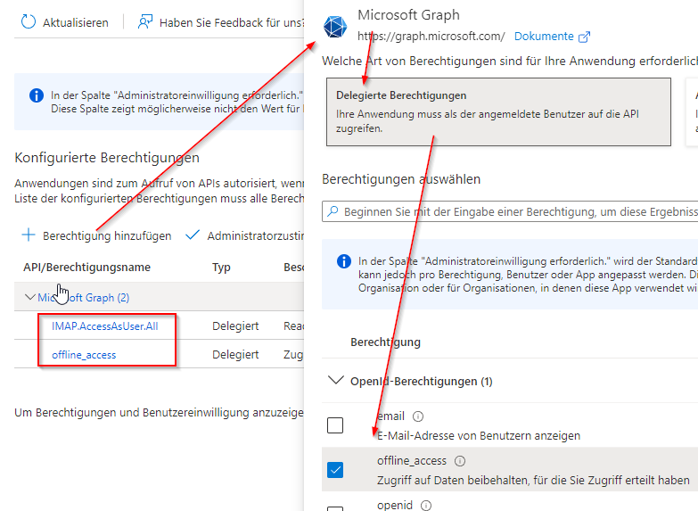The height and width of the screenshot is (511, 698).
Task: Enable the email permission checkbox
Action: (335, 425)
